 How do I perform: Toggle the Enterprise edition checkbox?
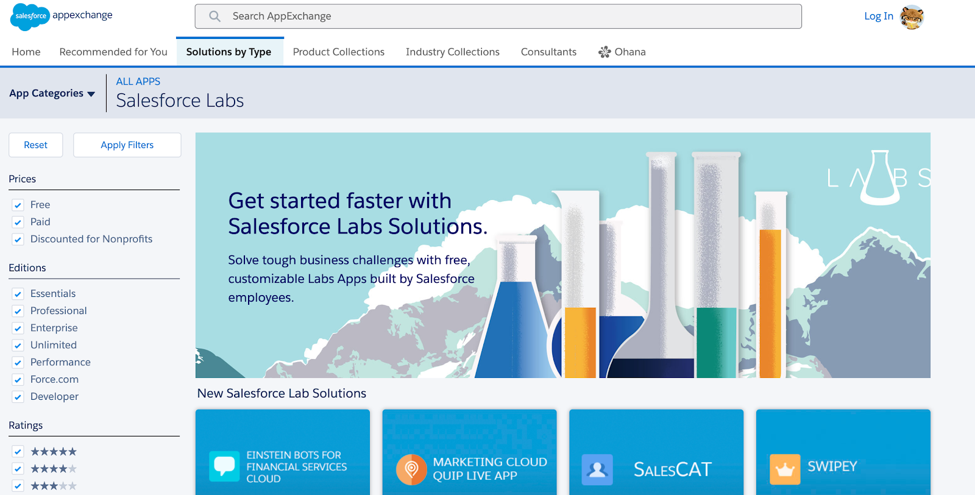coord(18,329)
